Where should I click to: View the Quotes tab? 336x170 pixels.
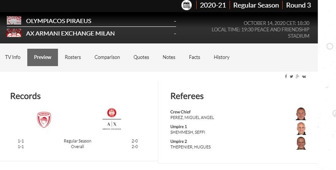141,57
